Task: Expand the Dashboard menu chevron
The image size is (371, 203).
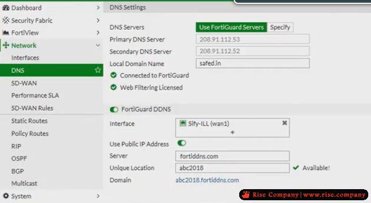Action: (x=98, y=8)
